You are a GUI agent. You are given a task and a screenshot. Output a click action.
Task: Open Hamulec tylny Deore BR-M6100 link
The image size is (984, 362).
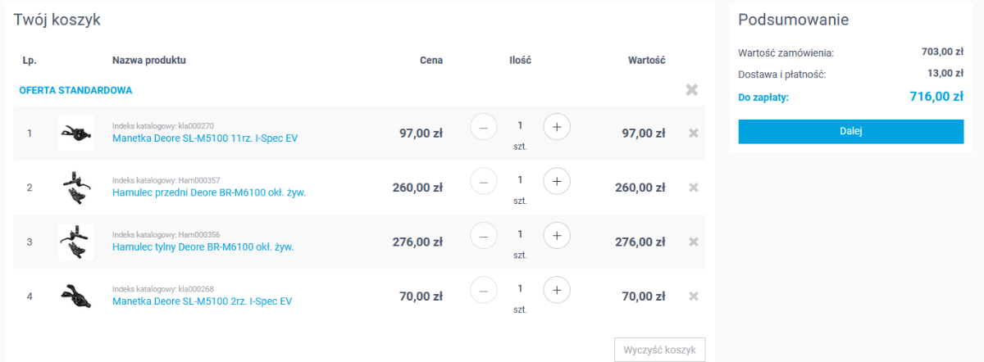(203, 247)
